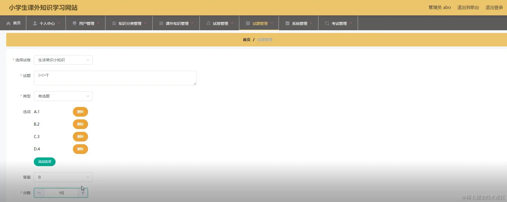Open the 用户管理 menu
507x202 pixels.
[86, 23]
